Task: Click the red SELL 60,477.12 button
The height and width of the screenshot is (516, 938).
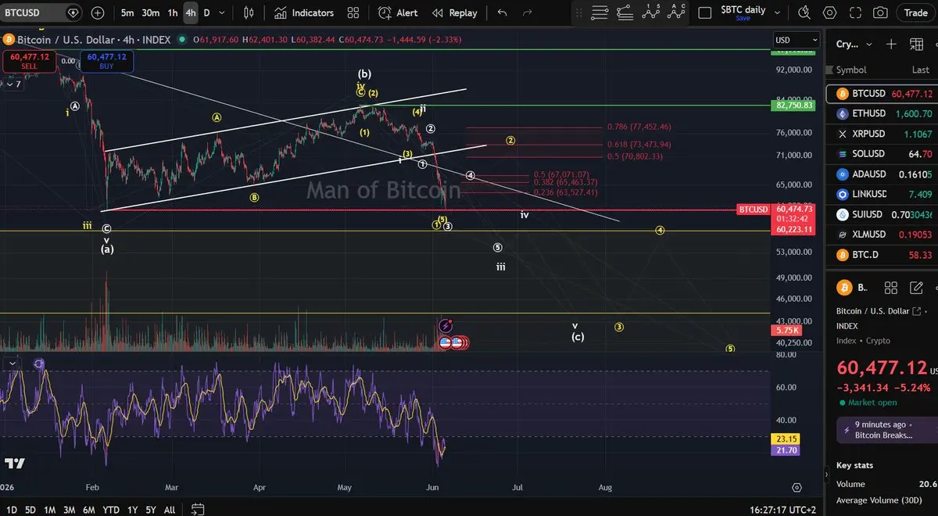Action: click(29, 61)
